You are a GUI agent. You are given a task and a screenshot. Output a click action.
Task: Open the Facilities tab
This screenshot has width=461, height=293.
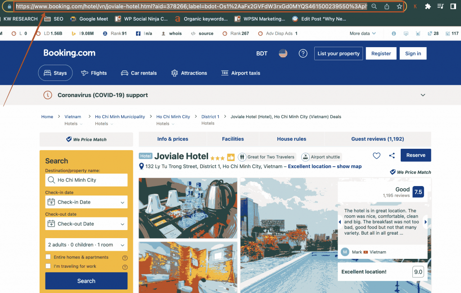(233, 139)
